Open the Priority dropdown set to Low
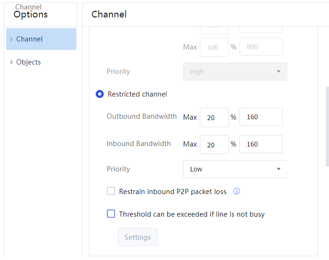329x260 pixels. pos(235,169)
